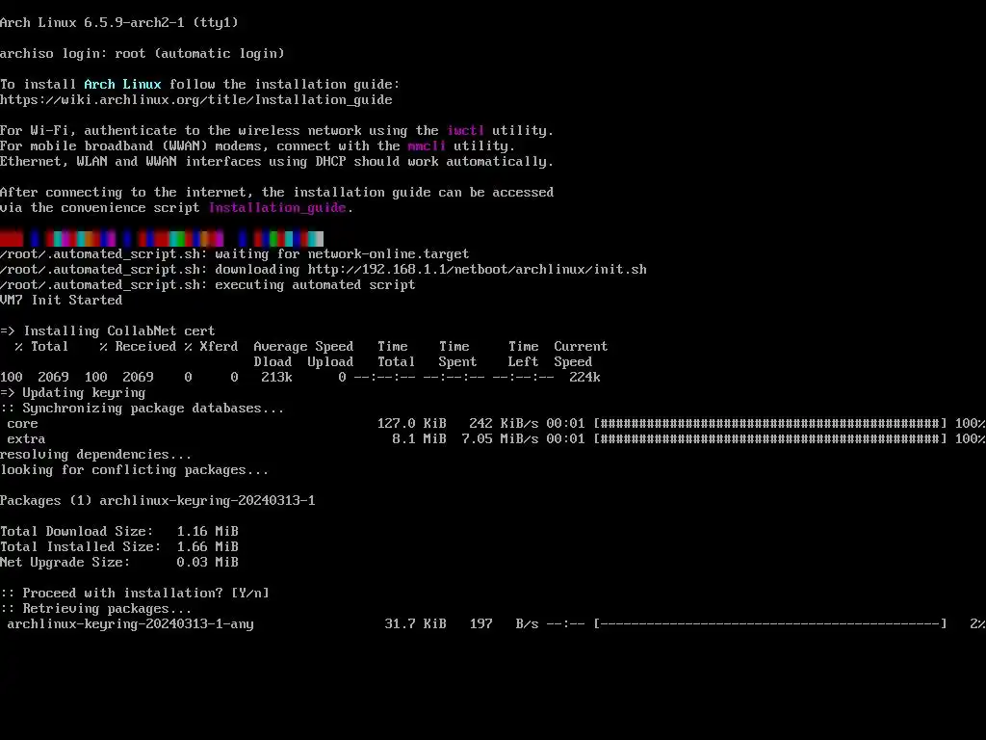986x740 pixels.
Task: Click the 'executing automated script' line
Action: click(x=208, y=284)
